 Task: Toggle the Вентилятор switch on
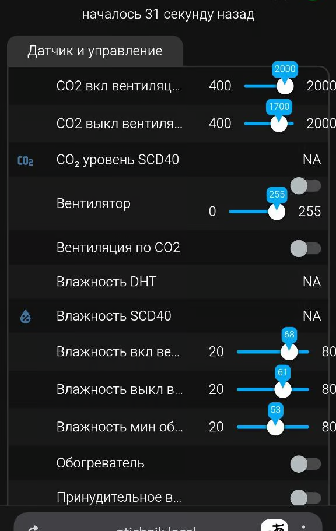306,186
